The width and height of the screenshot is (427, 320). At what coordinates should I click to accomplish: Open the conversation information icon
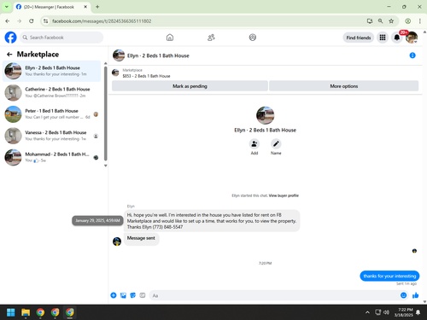(x=412, y=55)
